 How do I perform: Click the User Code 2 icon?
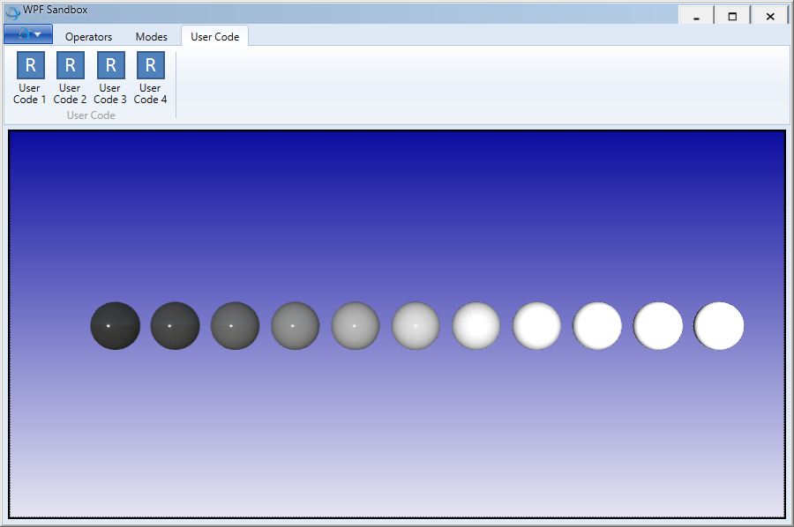point(70,66)
